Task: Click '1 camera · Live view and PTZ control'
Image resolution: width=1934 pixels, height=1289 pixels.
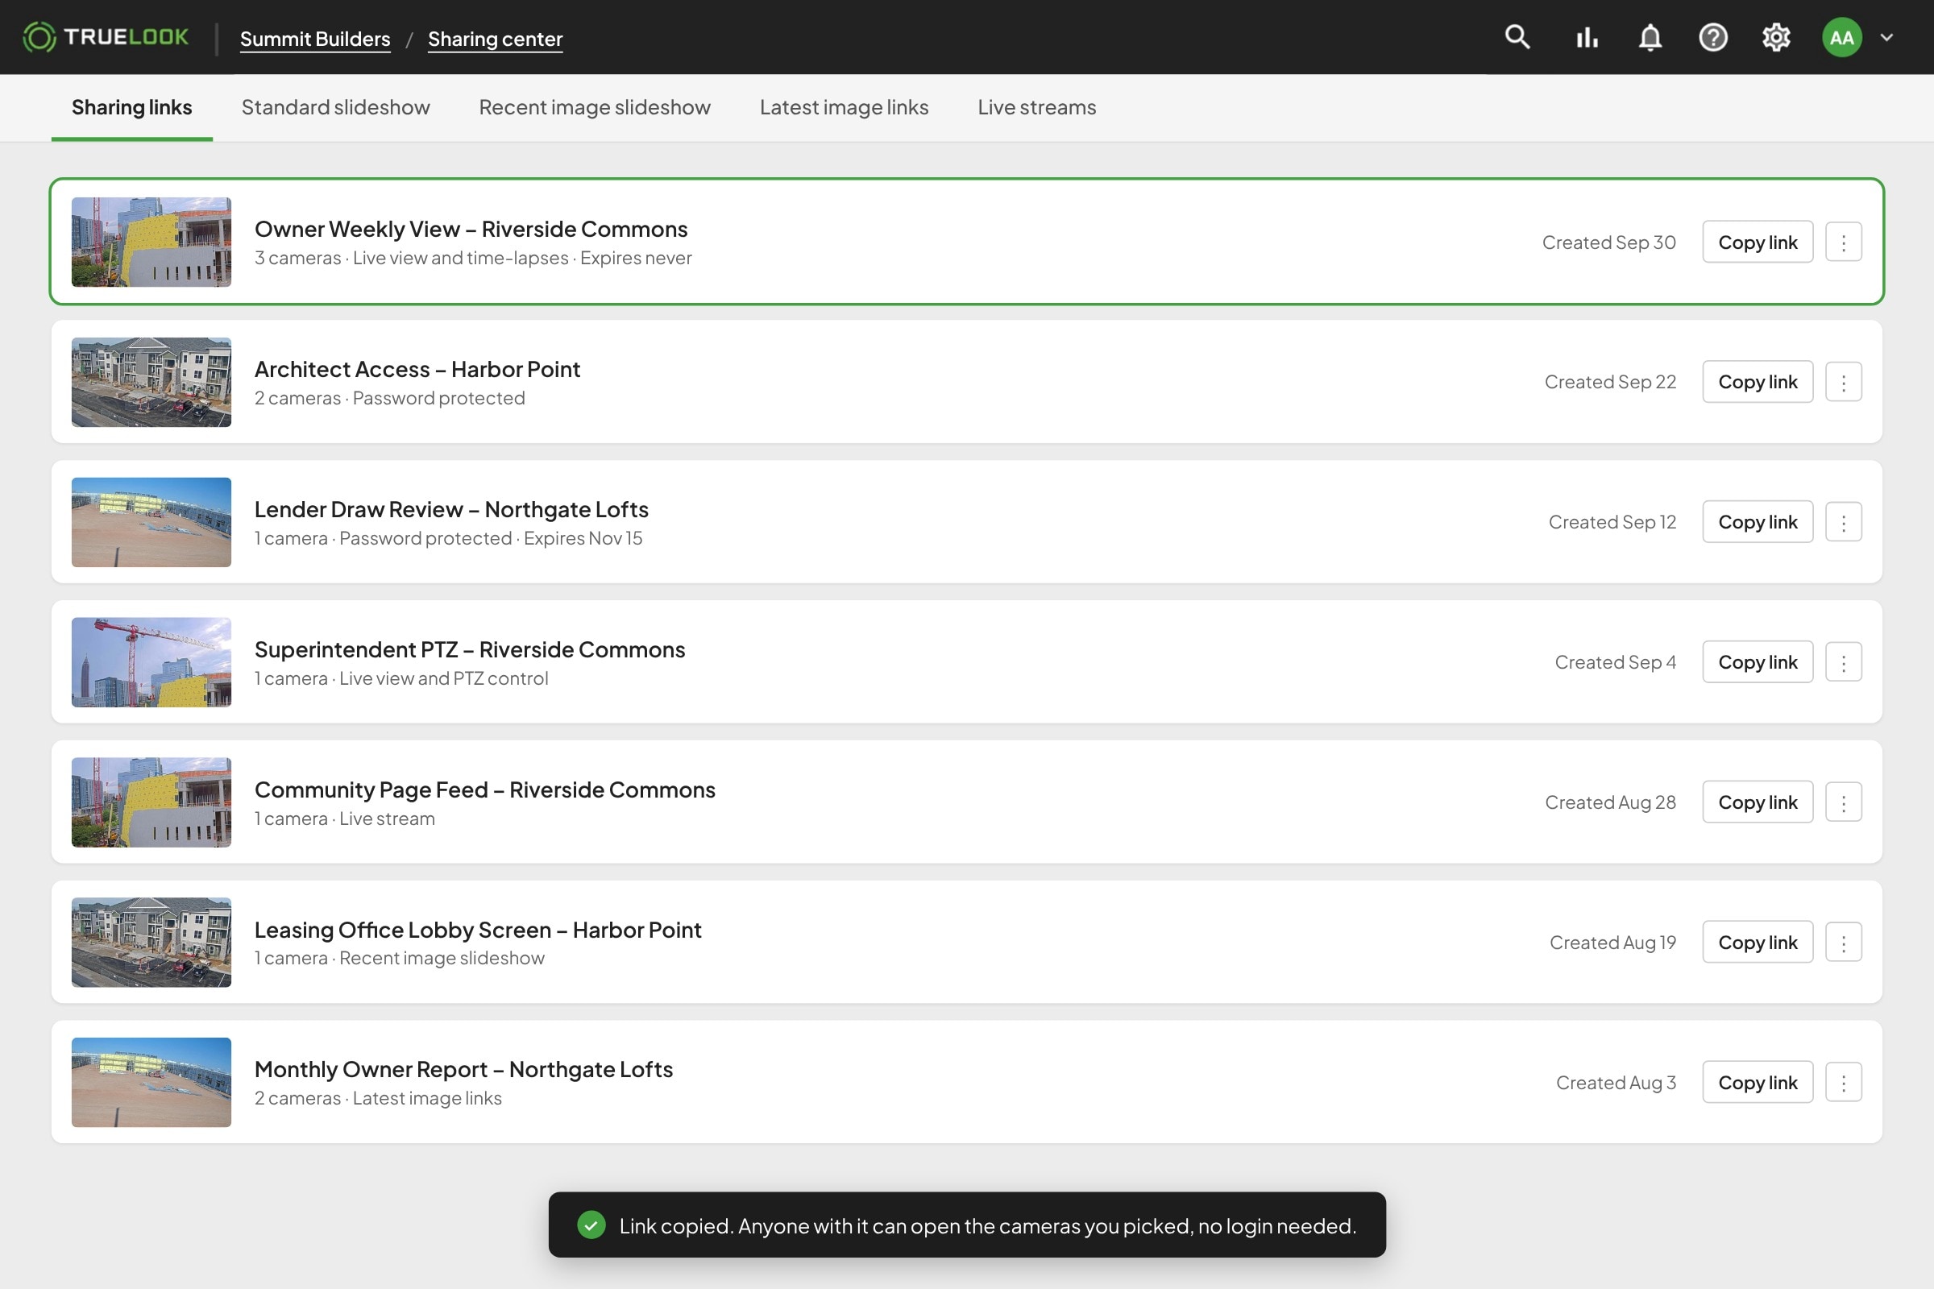Action: tap(401, 678)
